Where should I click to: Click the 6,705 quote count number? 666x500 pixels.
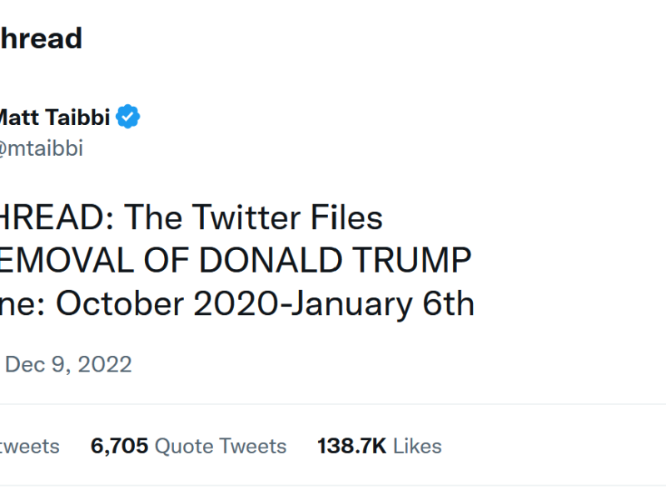[x=119, y=446]
